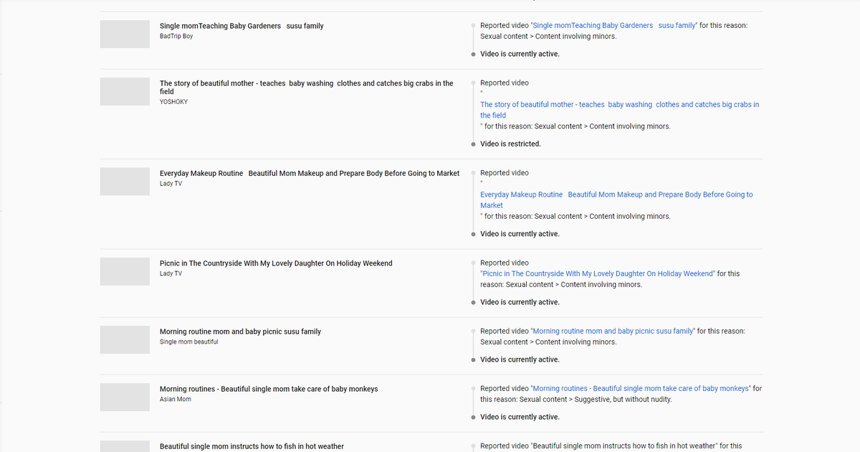Open thumbnail of Everyday Makeup Routine video
The width and height of the screenshot is (860, 452).
coord(125,182)
